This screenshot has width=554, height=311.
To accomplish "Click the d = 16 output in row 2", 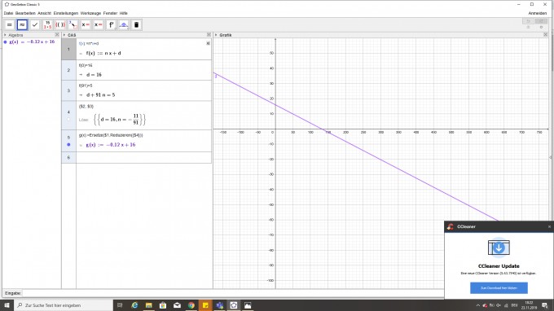I will [94, 75].
